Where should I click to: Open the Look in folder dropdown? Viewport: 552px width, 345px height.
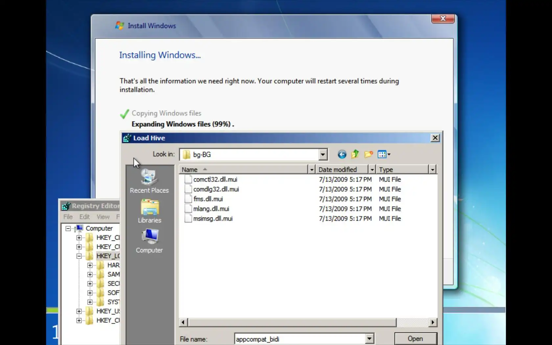pos(323,154)
